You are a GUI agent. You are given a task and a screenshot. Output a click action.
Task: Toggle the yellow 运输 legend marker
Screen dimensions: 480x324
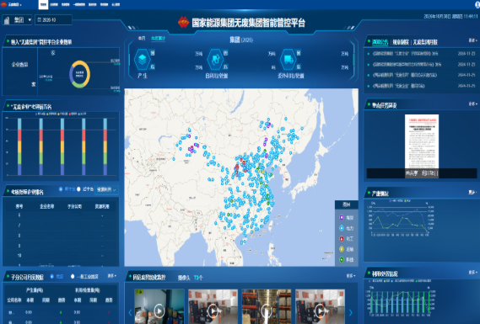pyautogui.click(x=342, y=249)
